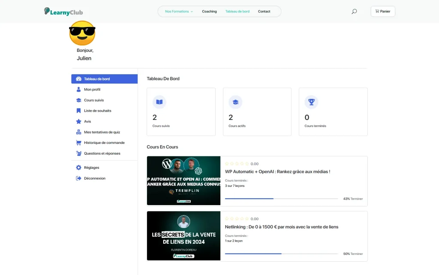Screen dimensions: 439x275
Task: Open the WP Automatic + OpenAI course title
Action: [277, 172]
